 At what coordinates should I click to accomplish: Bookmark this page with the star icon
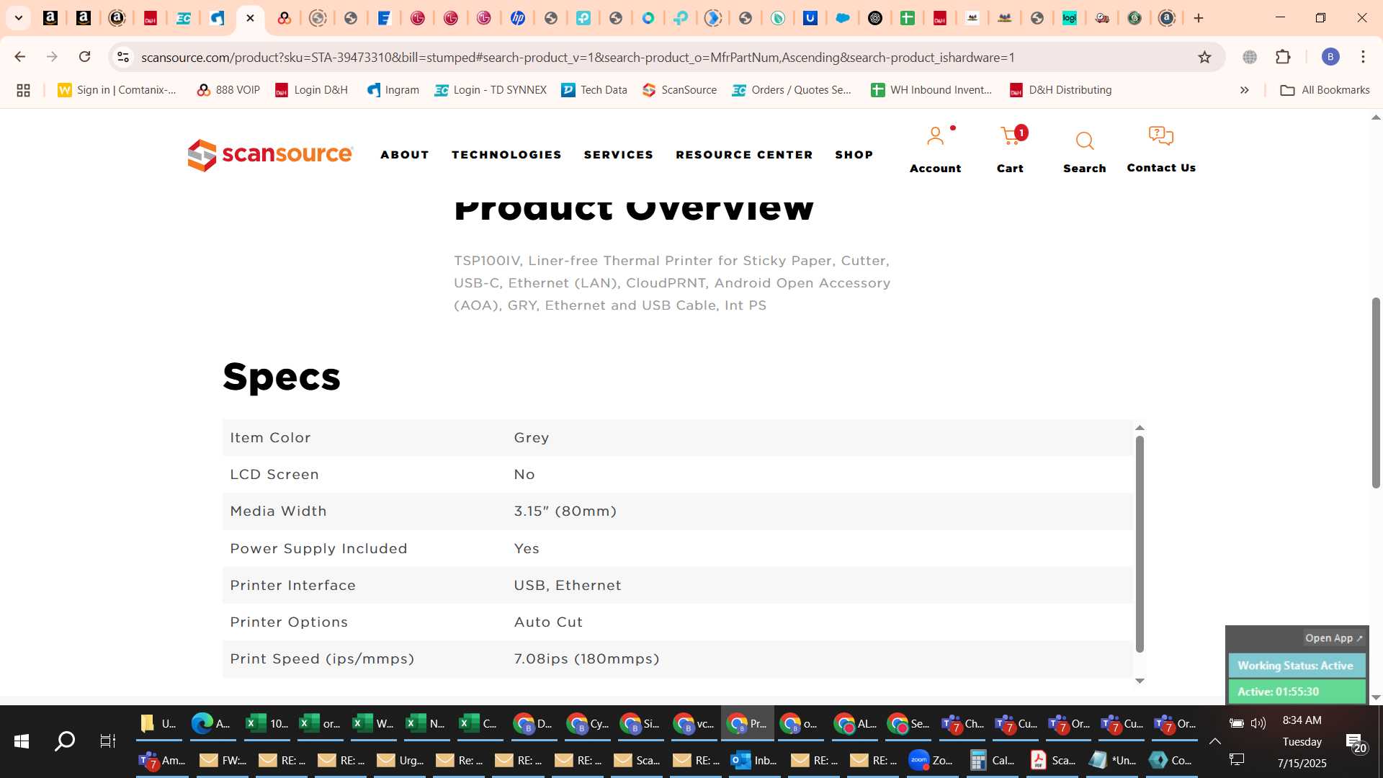tap(1204, 57)
